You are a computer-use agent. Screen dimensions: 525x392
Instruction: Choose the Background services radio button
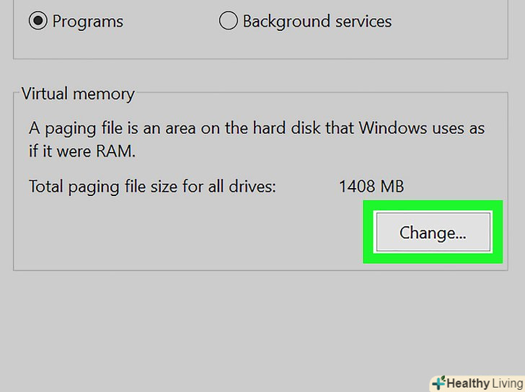pos(228,21)
